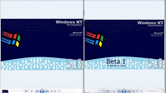Click 'Microsoft' text in left image
This screenshot has width=166, height=93.
(x=77, y=33)
